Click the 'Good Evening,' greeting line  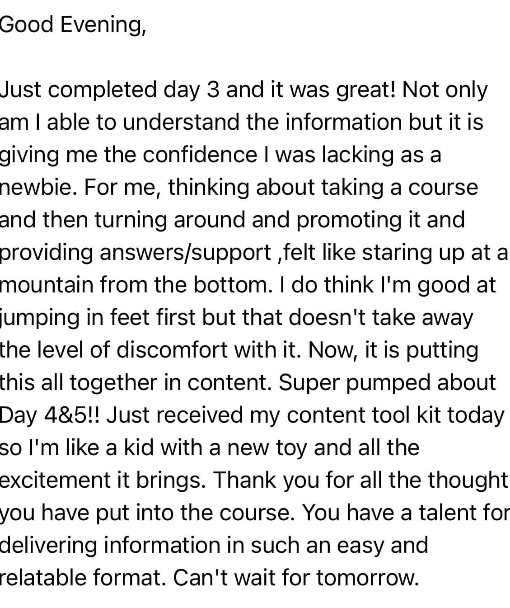click(x=73, y=25)
